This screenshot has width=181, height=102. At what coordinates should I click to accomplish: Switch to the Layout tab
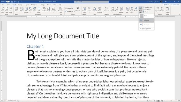27,5
